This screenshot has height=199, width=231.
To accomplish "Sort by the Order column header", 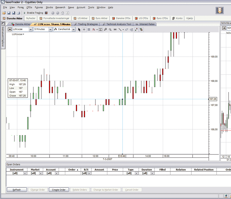I will pos(73,170).
